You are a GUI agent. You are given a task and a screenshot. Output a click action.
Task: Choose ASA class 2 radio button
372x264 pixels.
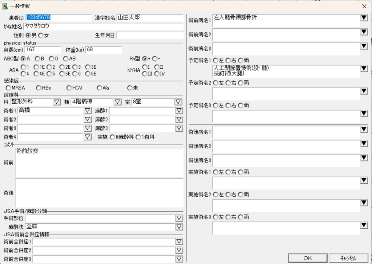click(x=49, y=67)
